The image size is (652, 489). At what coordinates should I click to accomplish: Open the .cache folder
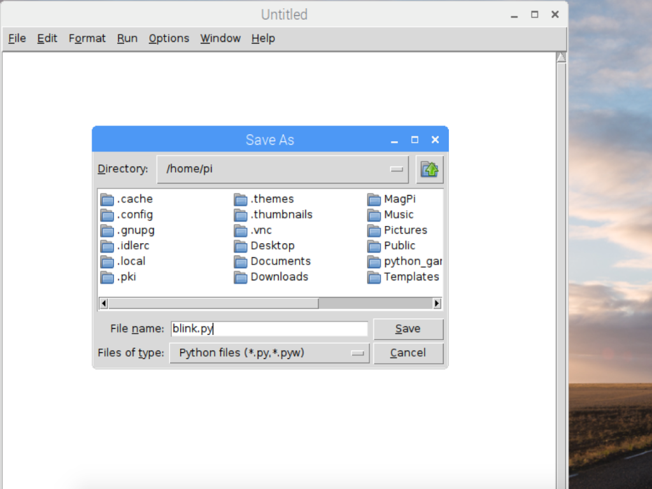(127, 199)
